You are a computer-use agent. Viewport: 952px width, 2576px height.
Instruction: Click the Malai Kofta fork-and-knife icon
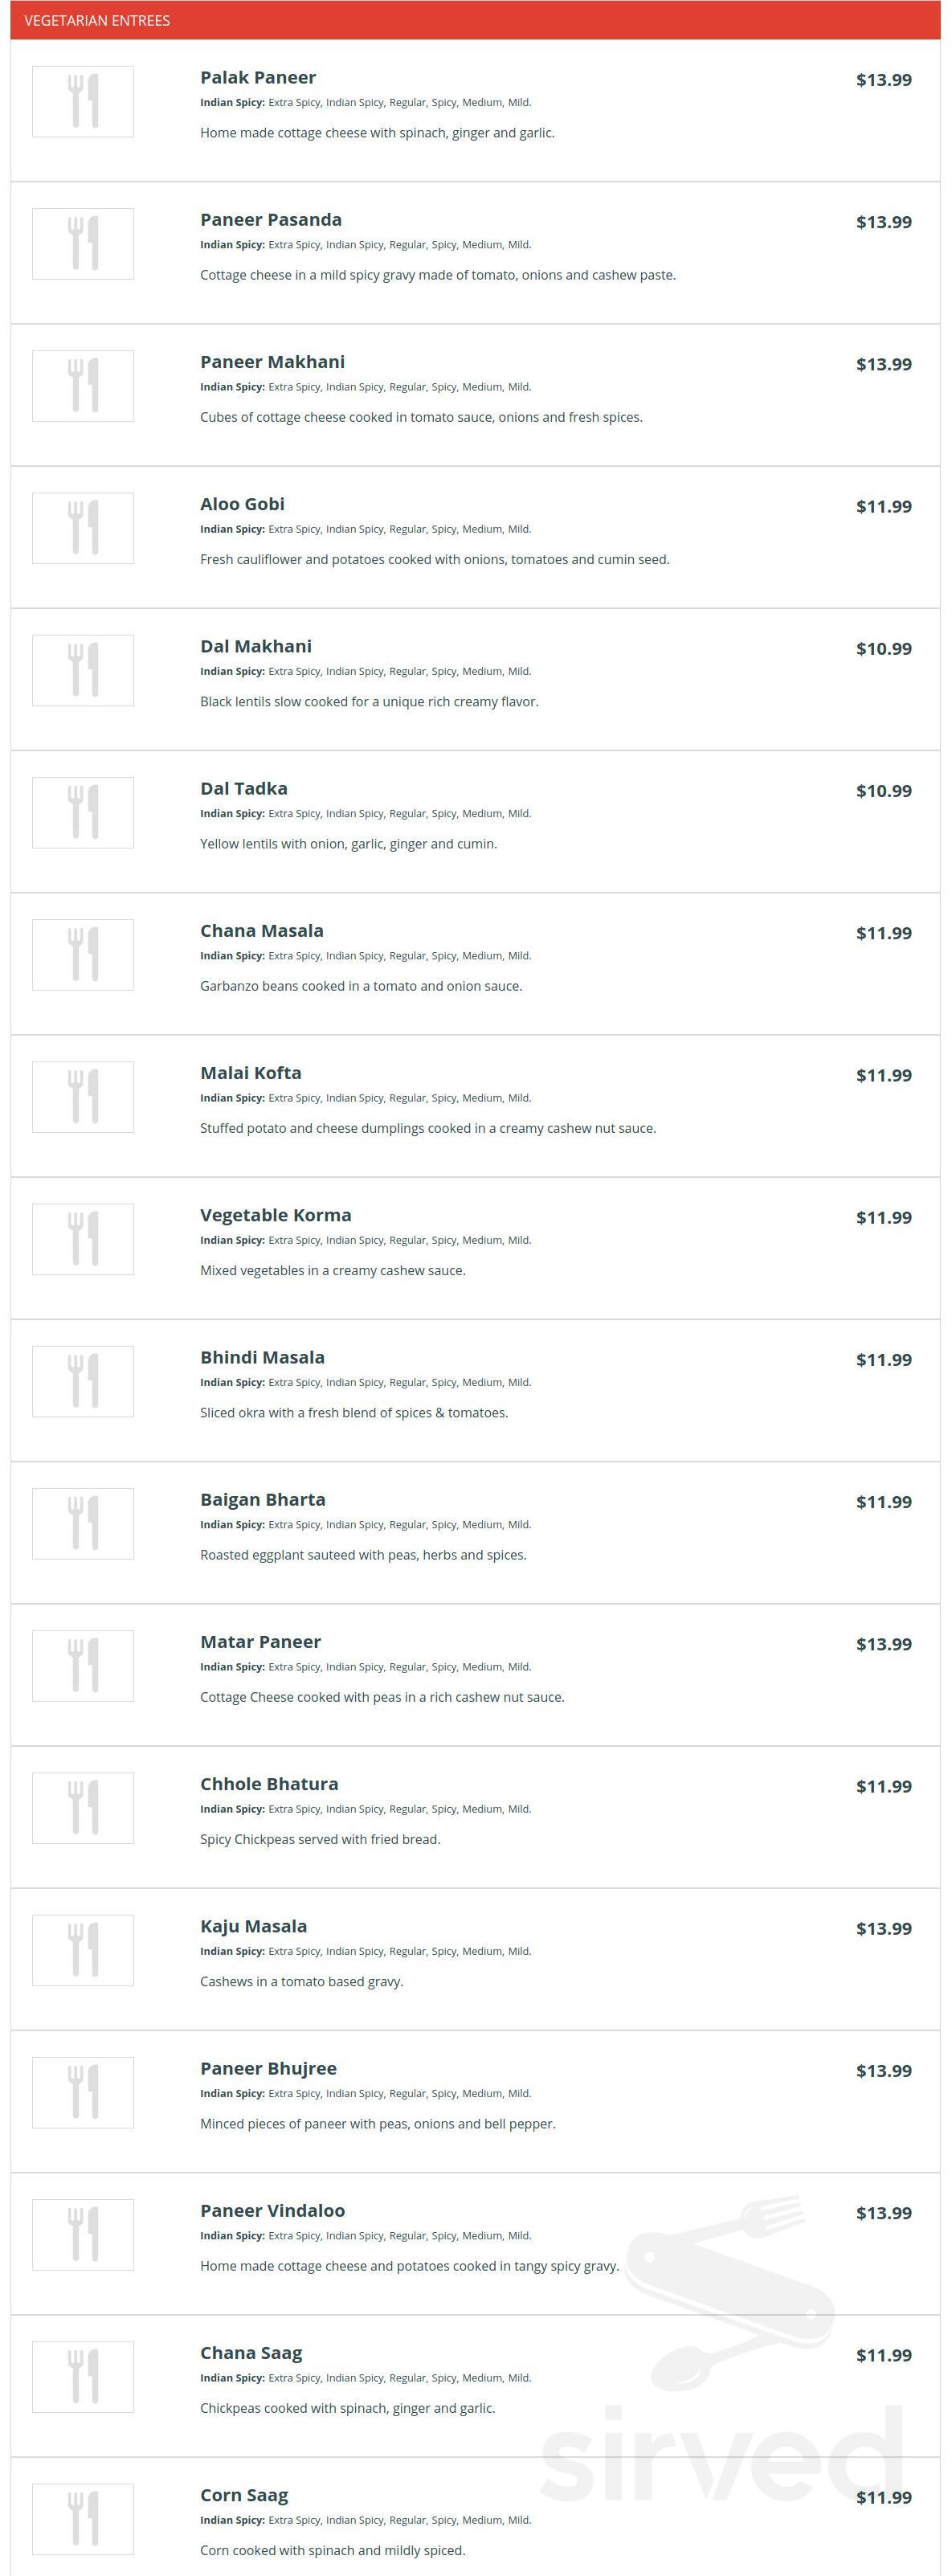pos(83,1097)
